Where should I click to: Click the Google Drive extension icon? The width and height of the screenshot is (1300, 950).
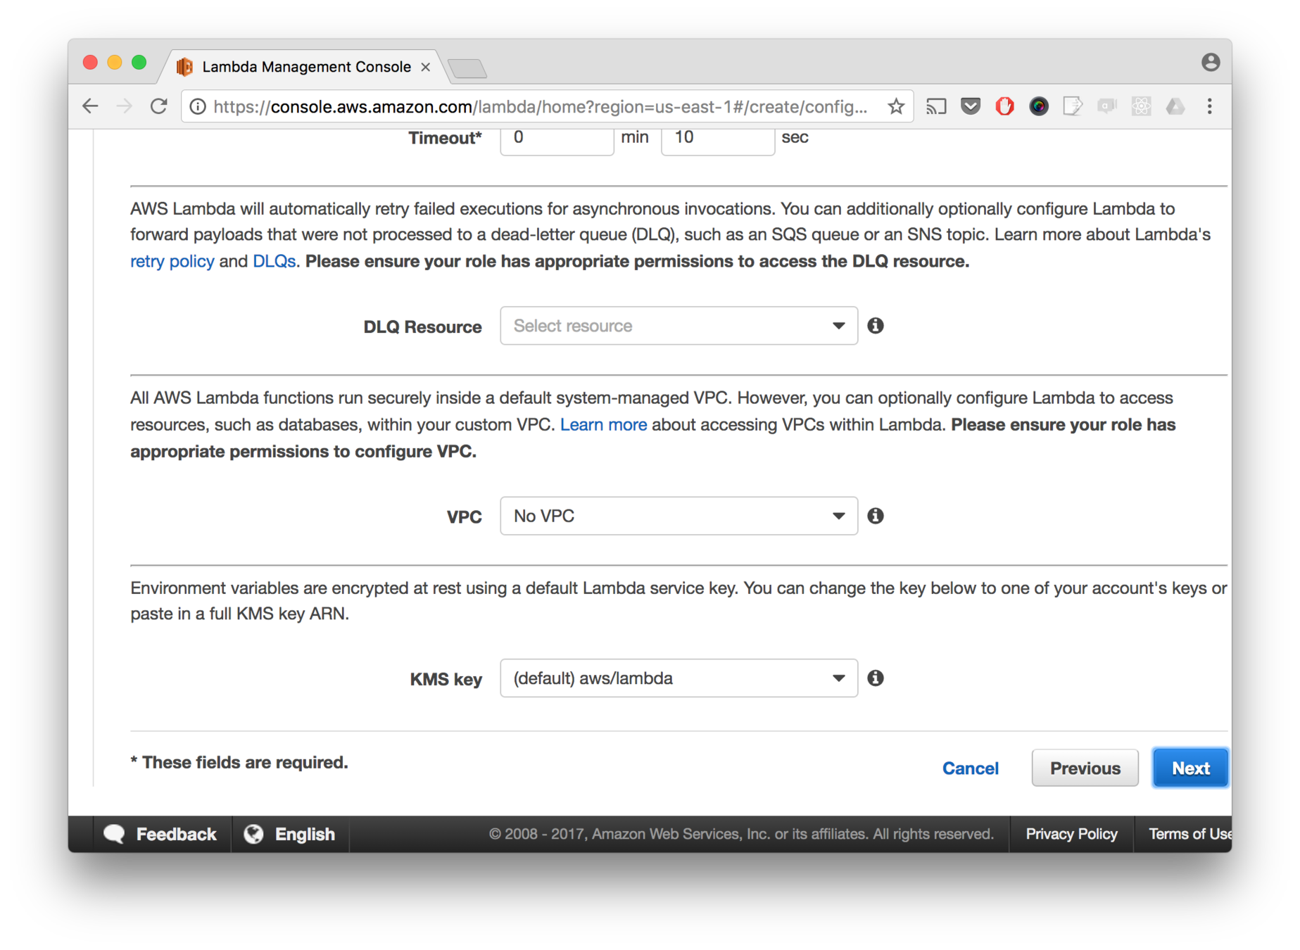(1175, 106)
